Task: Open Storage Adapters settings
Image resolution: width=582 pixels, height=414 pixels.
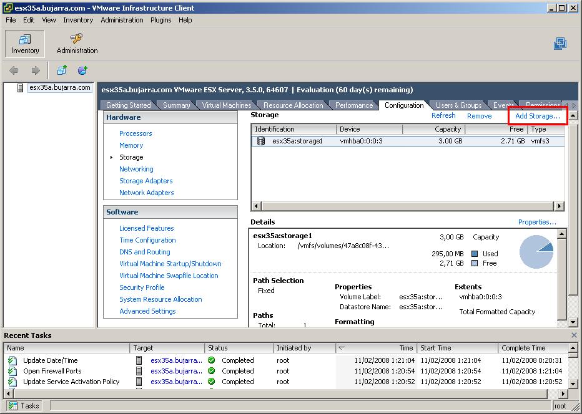Action: click(146, 181)
